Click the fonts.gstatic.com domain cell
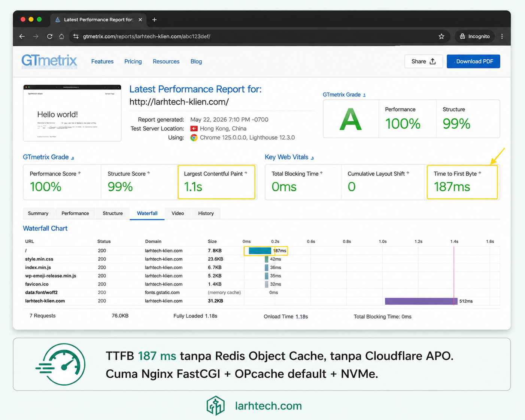525x420 pixels. coord(162,292)
